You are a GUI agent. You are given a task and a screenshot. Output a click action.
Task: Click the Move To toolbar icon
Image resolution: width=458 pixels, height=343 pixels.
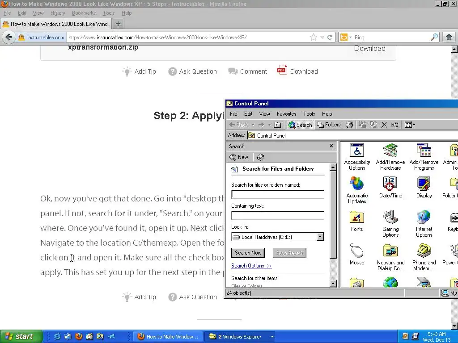click(362, 125)
